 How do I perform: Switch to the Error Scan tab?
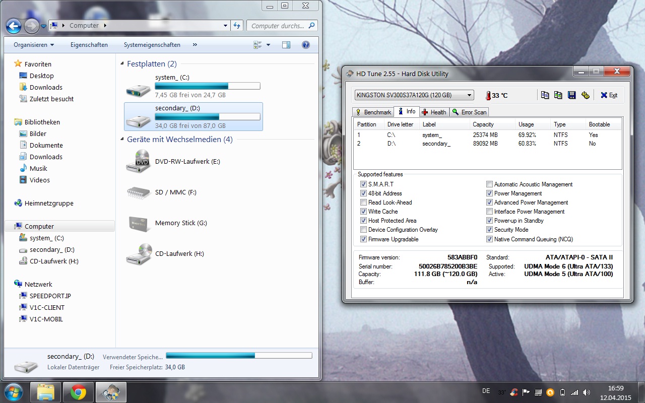pyautogui.click(x=469, y=112)
